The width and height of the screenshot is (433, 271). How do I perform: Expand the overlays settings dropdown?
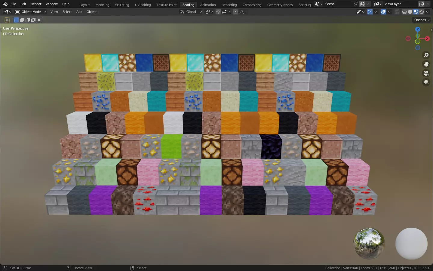(x=389, y=12)
